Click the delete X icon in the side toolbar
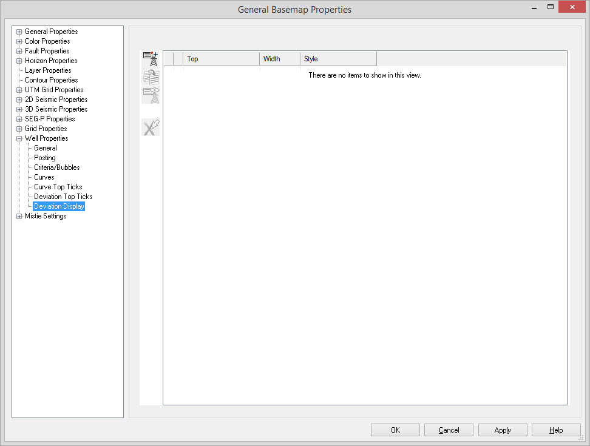 pyautogui.click(x=151, y=127)
